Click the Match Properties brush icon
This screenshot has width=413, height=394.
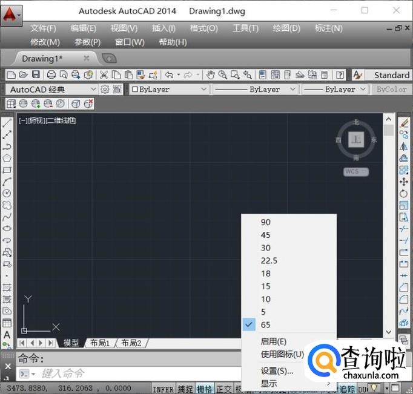141,75
